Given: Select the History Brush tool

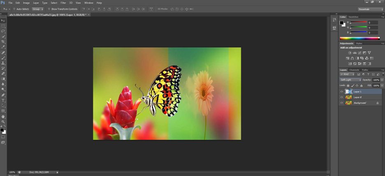Looking at the screenshot, I should [x=3, y=68].
